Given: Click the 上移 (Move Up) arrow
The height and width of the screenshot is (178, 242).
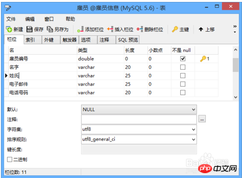Looking at the screenshot, I should point(201,29).
